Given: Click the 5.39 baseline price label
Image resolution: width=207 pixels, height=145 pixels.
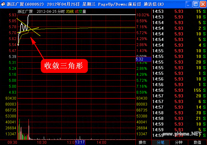Looking at the screenshot, I should (13, 57).
